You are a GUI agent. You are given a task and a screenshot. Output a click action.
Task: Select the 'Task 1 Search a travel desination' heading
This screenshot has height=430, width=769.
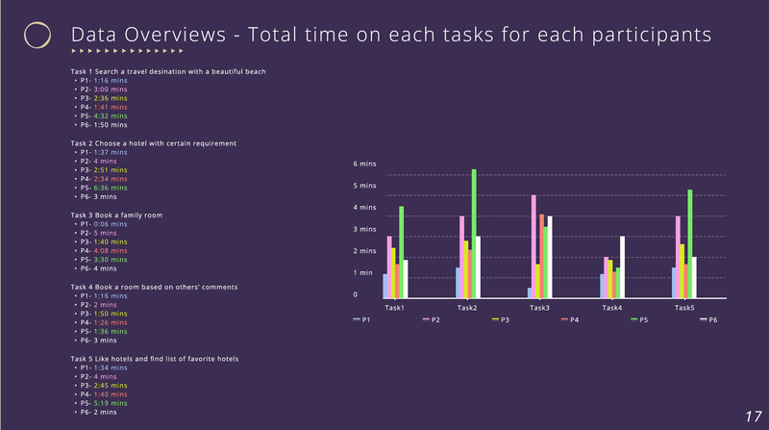pyautogui.click(x=168, y=71)
